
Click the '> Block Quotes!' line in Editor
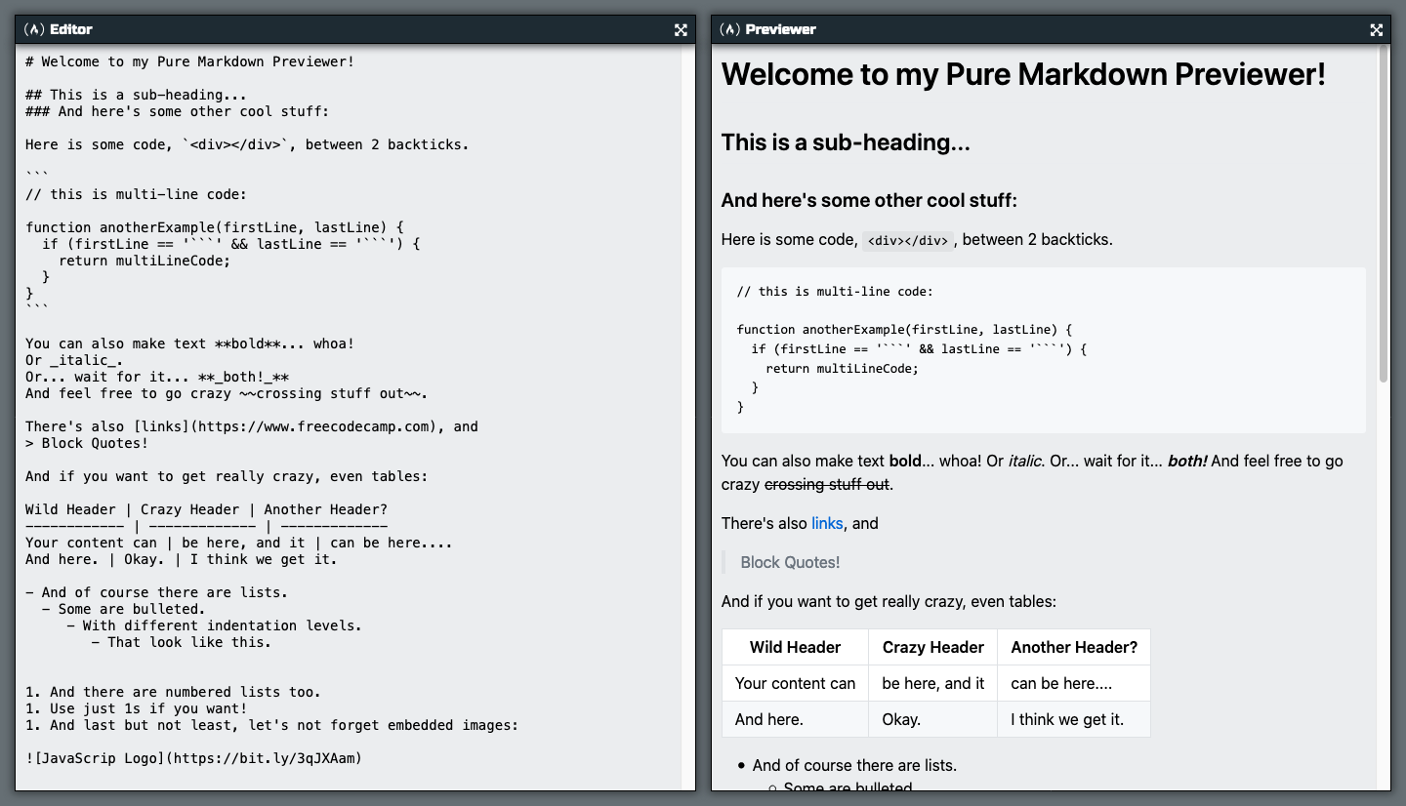87,443
